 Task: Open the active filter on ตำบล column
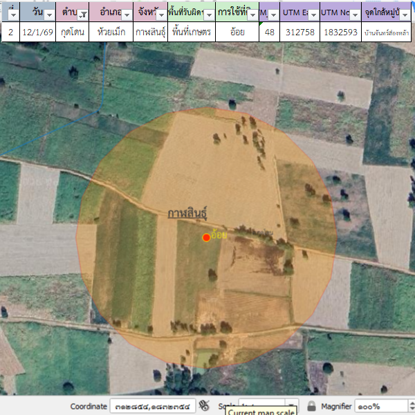83,14
